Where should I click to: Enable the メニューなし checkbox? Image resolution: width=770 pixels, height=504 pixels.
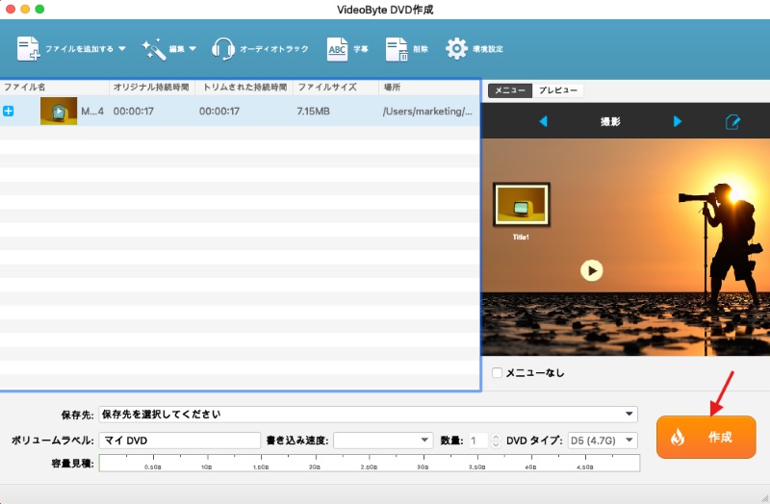[x=497, y=372]
